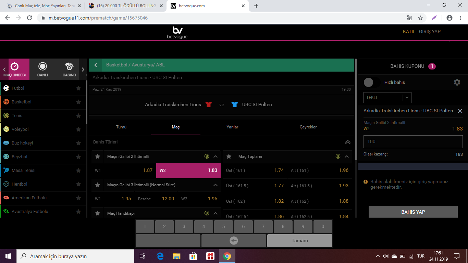Image resolution: width=468 pixels, height=263 pixels.
Task: Click the bet stake amount field
Action: (413, 141)
